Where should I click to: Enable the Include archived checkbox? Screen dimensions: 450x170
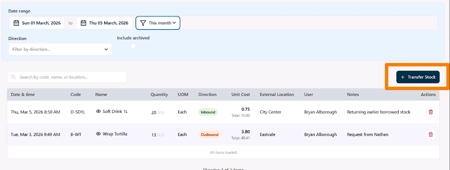133,46
